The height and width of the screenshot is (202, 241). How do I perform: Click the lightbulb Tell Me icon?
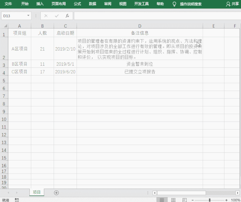coord(174,4)
